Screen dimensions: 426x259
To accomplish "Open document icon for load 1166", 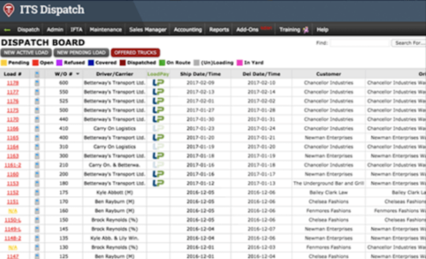I will 37,128.
